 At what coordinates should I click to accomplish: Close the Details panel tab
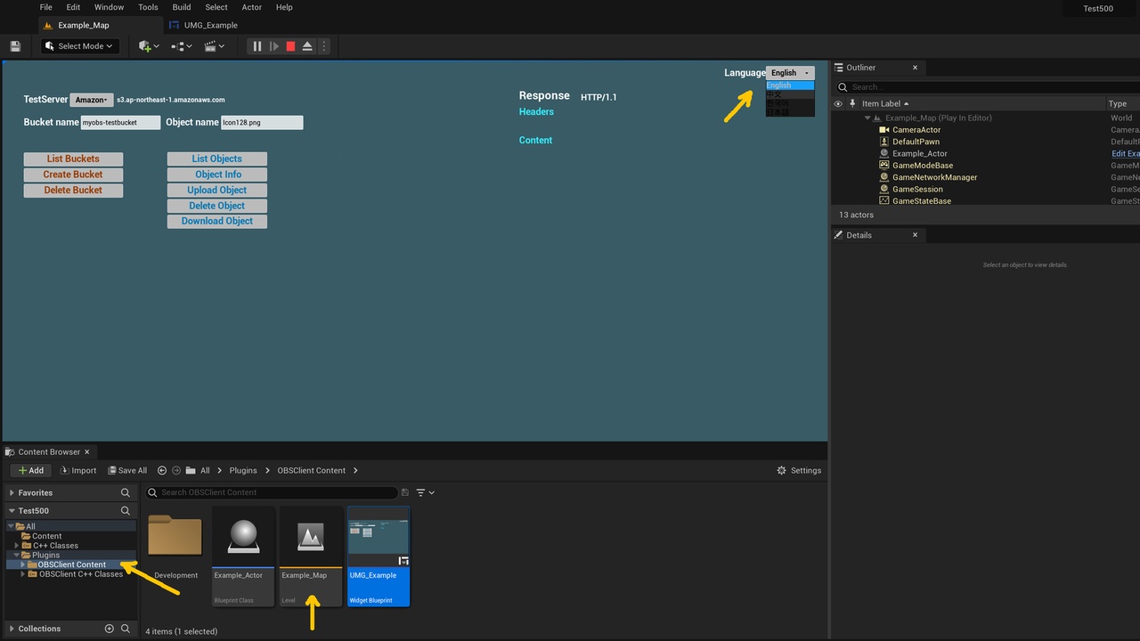pos(915,235)
